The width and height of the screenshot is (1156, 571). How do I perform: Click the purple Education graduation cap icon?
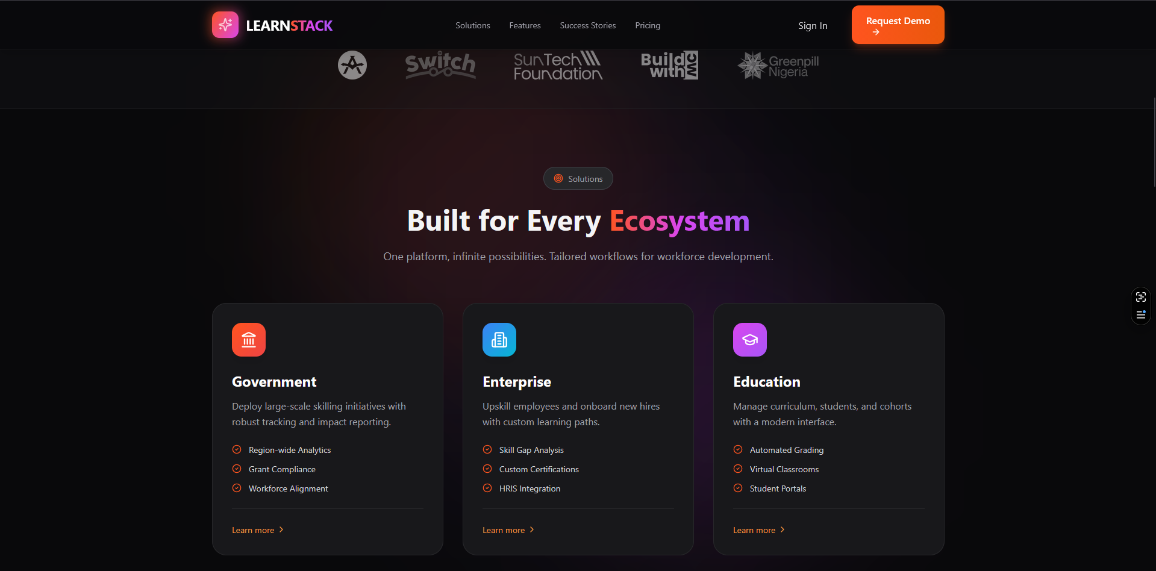pos(750,340)
